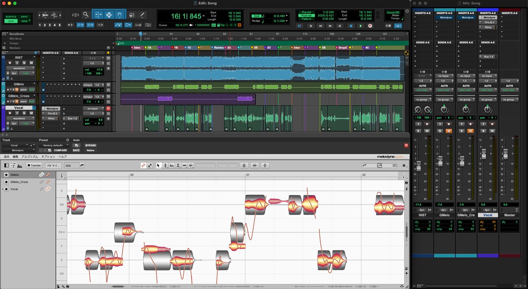The height and width of the screenshot is (289, 528).
Task: Select Melodyne's main arrow tool
Action: (x=158, y=165)
